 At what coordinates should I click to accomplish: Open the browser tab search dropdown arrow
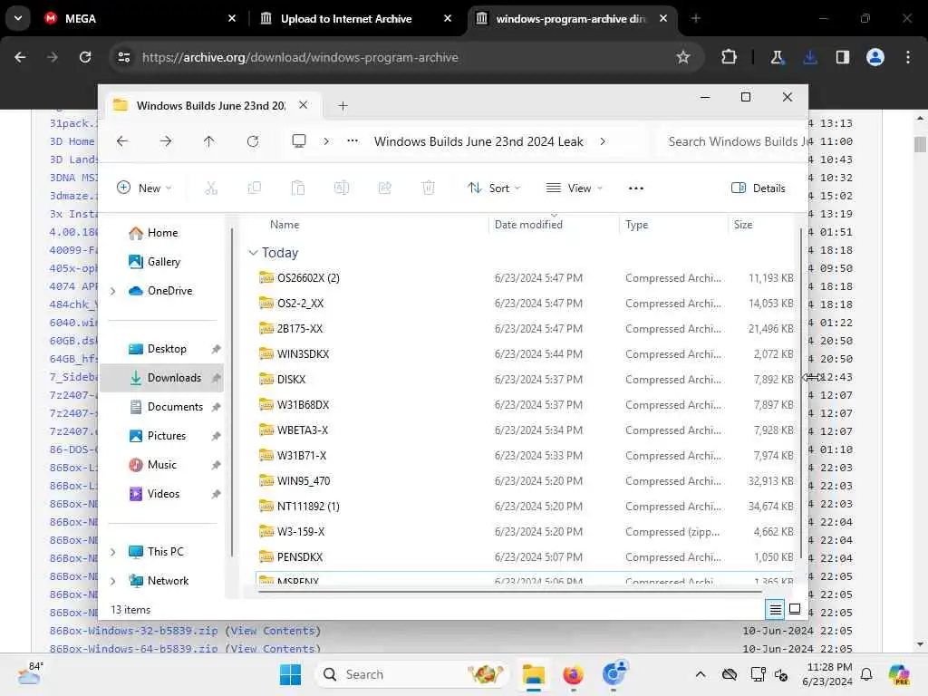tap(18, 18)
